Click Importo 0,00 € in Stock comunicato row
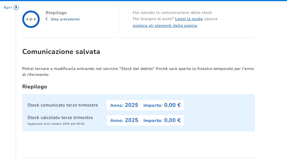 pyautogui.click(x=162, y=105)
